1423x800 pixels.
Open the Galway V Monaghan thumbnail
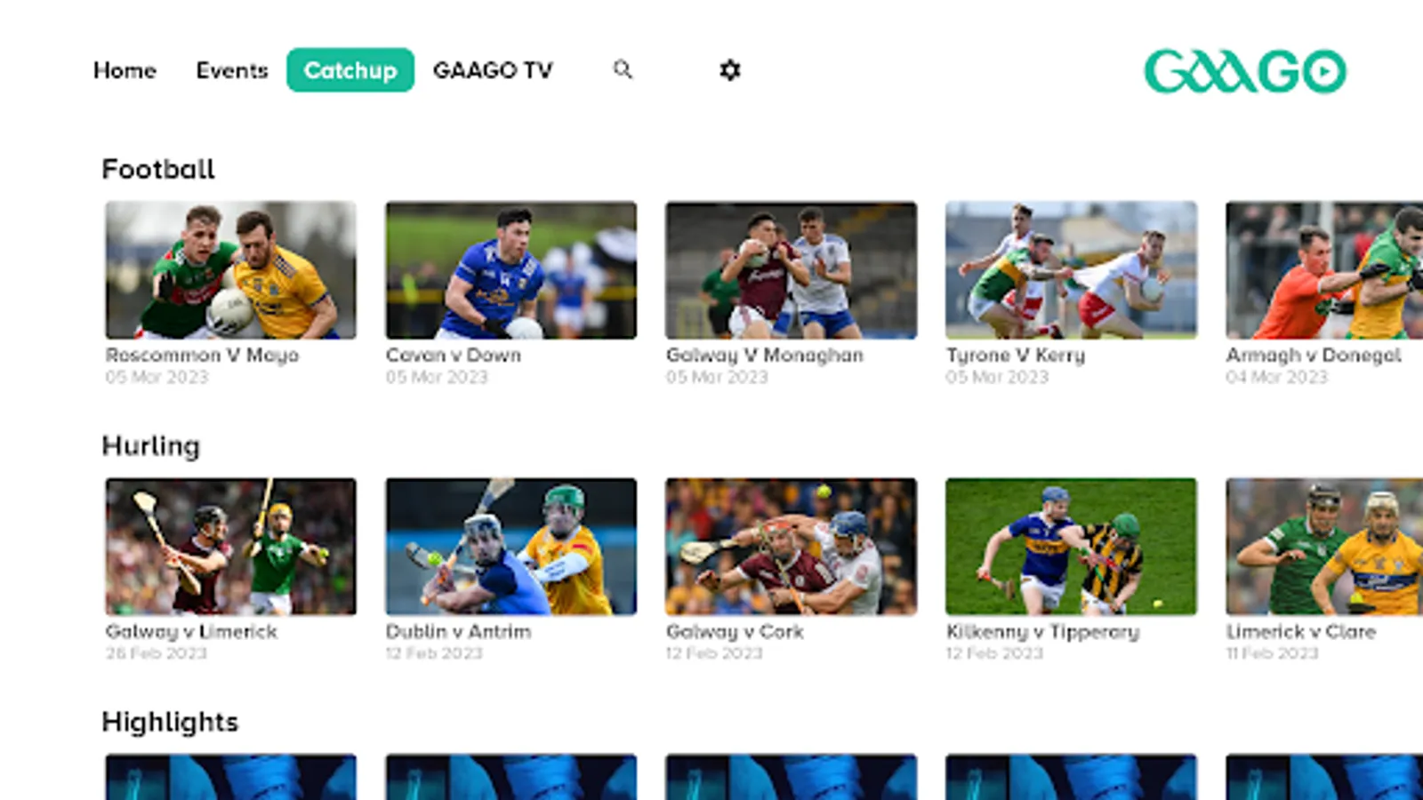pos(792,270)
